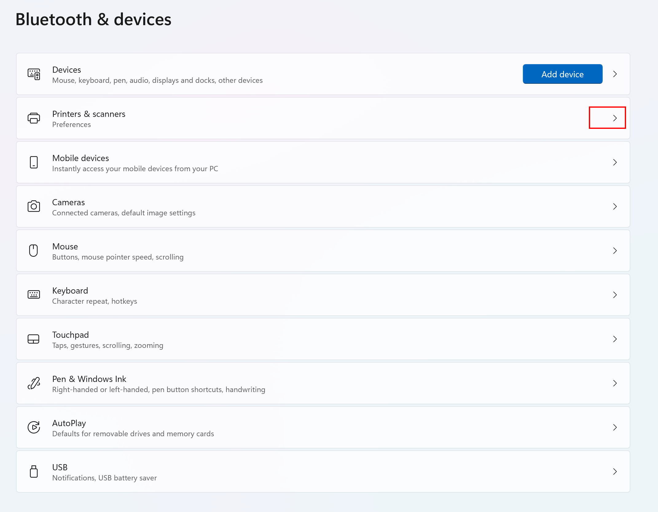Click 'Defaults for removable drives' description
658x512 pixels.
pyautogui.click(x=133, y=434)
